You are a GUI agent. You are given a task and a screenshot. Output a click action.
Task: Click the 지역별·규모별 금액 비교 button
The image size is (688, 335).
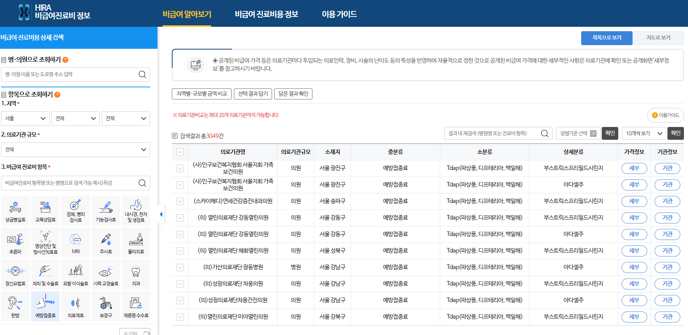click(202, 94)
